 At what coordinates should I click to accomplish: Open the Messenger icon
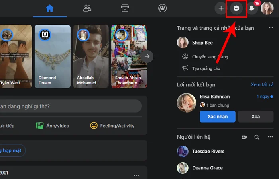pyautogui.click(x=236, y=8)
